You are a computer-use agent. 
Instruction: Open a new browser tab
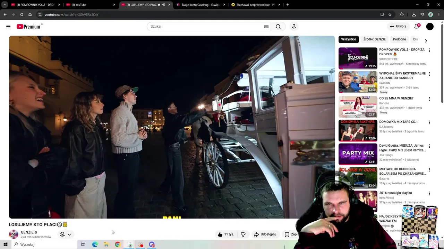288,5
